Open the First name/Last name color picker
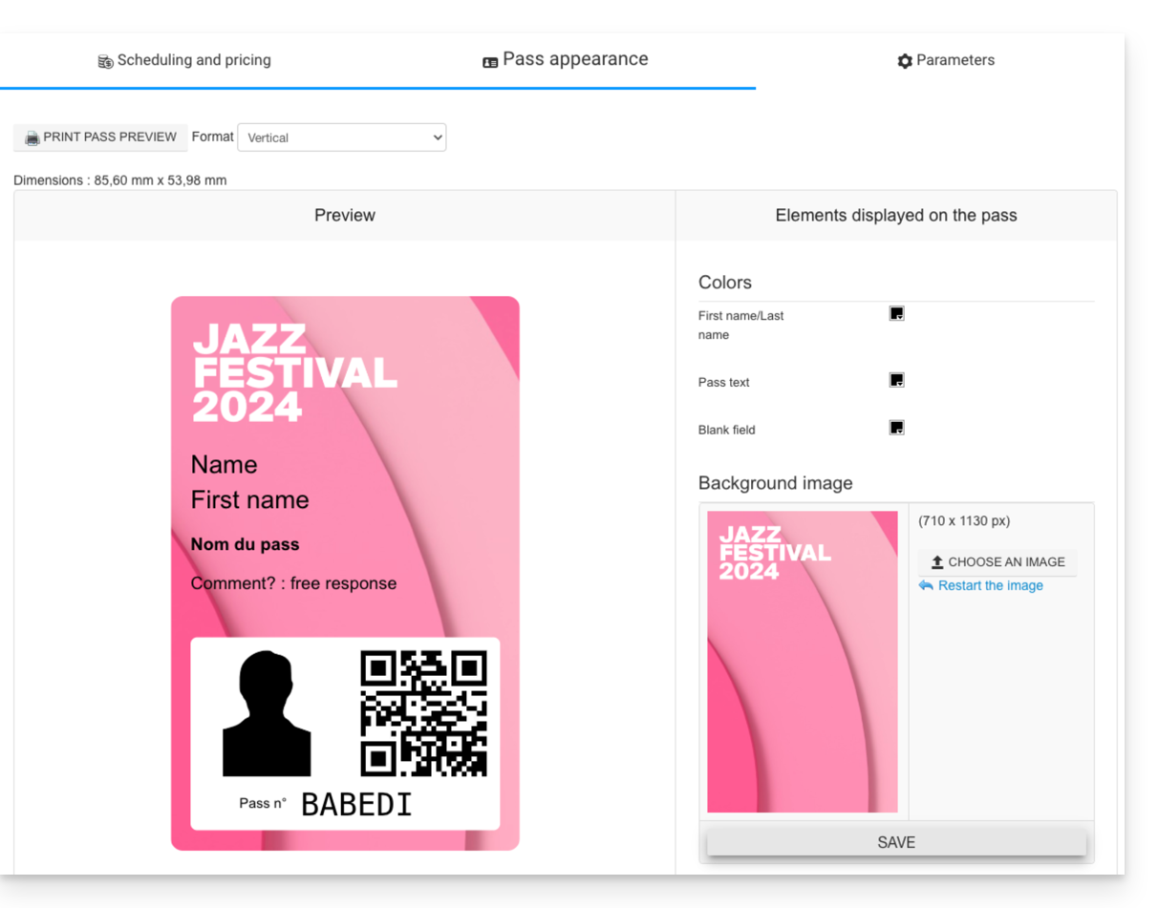1158x908 pixels. click(896, 314)
